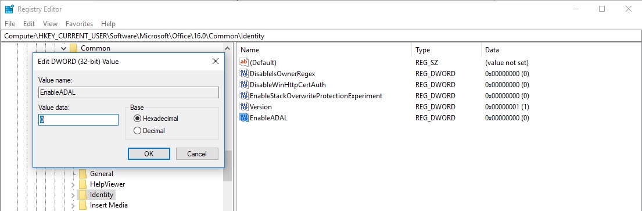
Task: Confirm the DWORD edit with OK
Action: (x=149, y=154)
